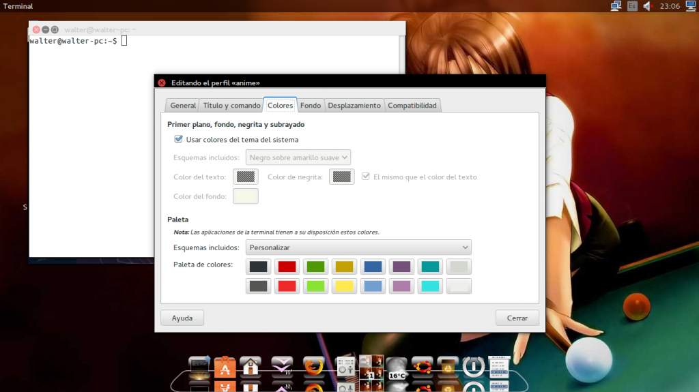Open the session computer icon at panel end
This screenshot has width=699, height=392.
click(691, 5)
